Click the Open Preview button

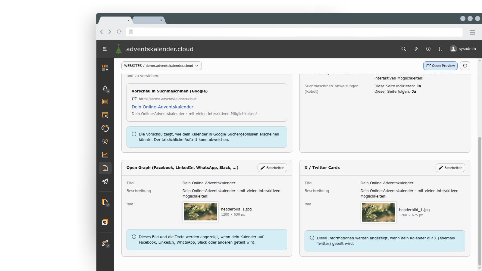pos(440,66)
